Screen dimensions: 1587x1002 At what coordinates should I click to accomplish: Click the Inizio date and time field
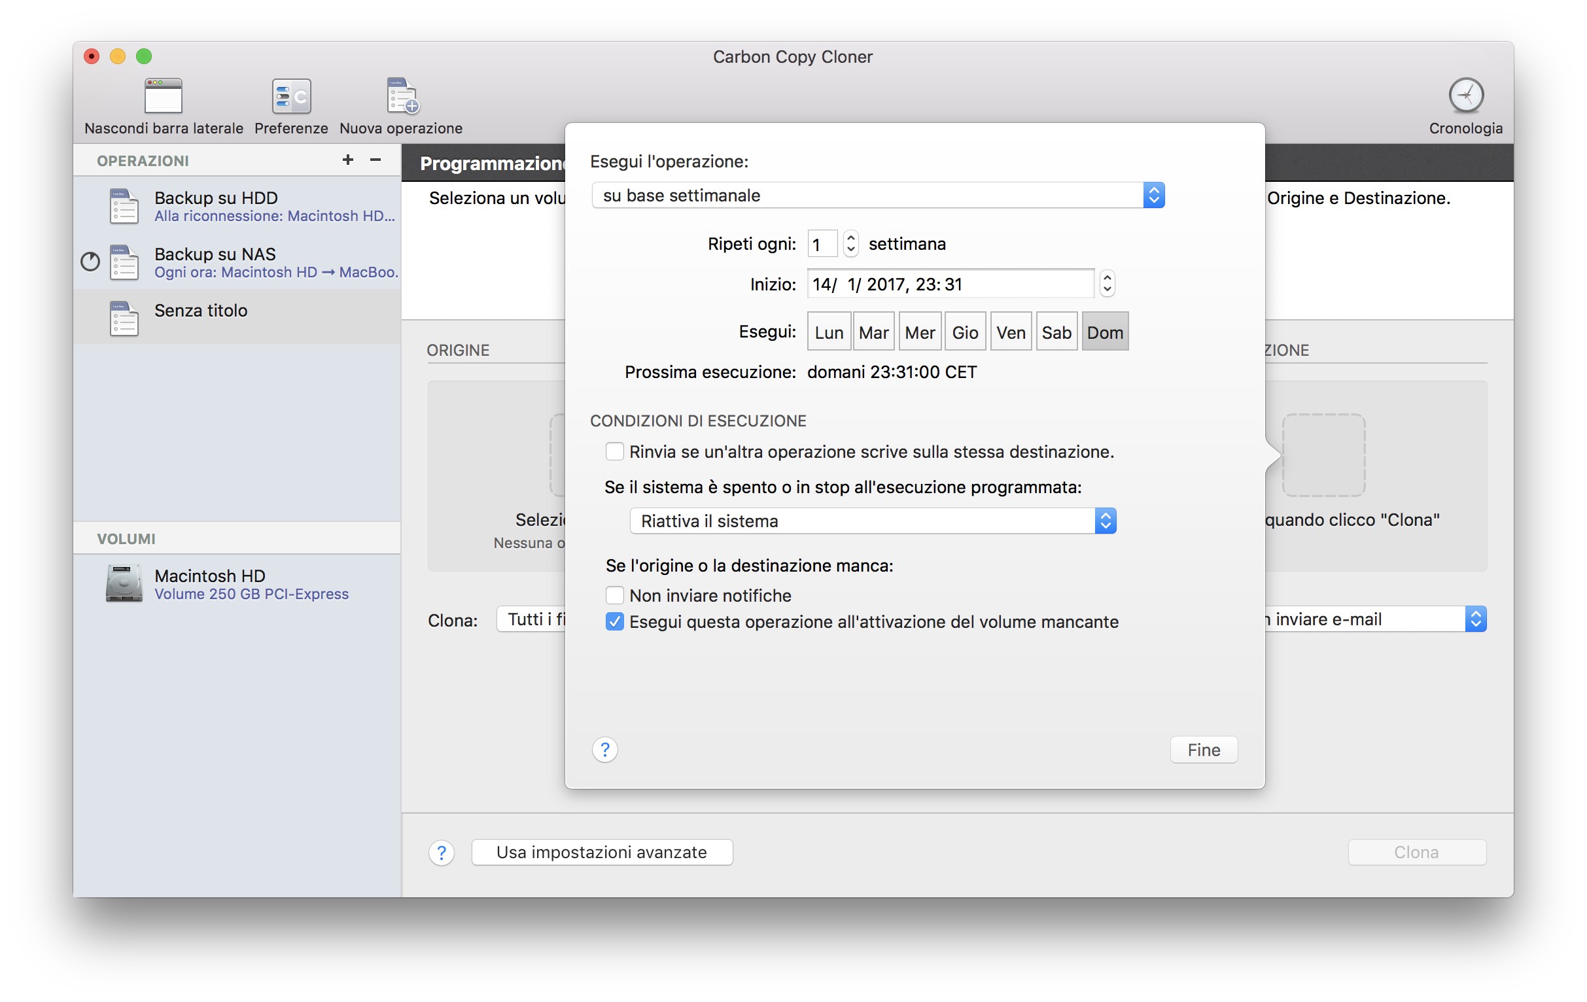(950, 283)
